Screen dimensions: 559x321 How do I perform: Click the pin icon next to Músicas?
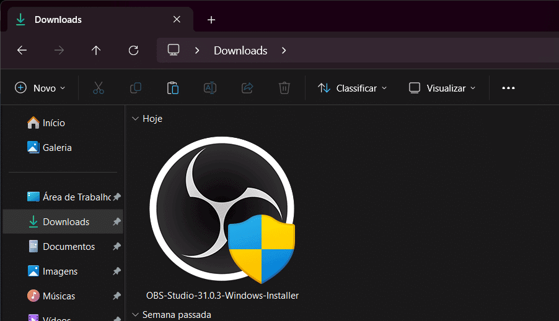point(117,296)
